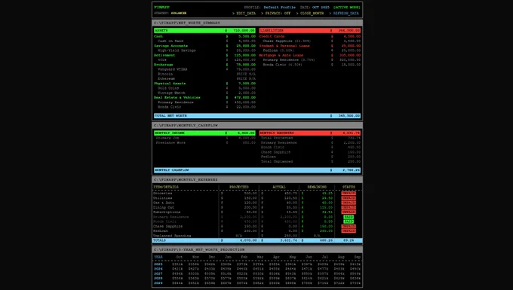Click the green ASSETS header bar
The width and height of the screenshot is (513, 290).
pyautogui.click(x=204, y=30)
